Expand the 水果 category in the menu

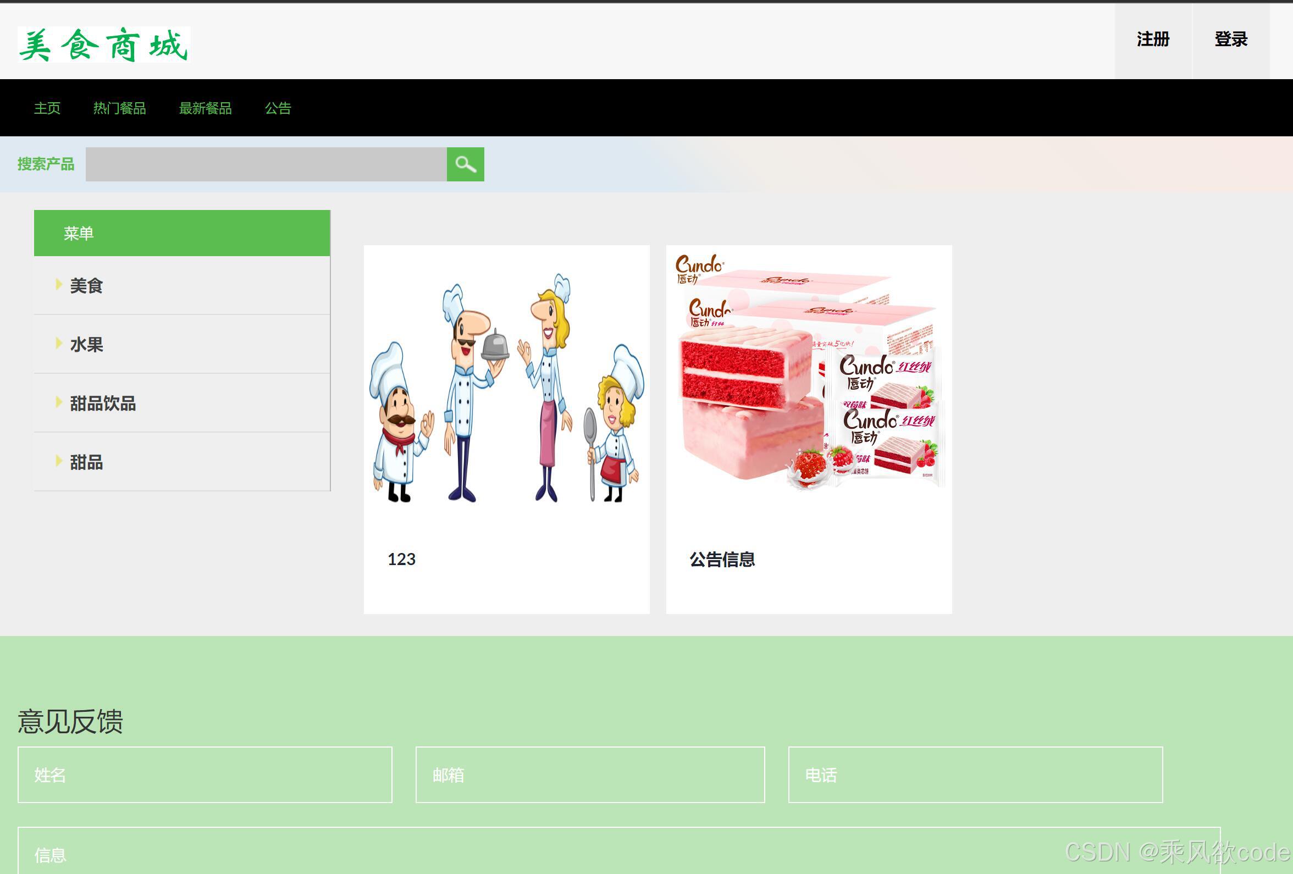coord(86,344)
